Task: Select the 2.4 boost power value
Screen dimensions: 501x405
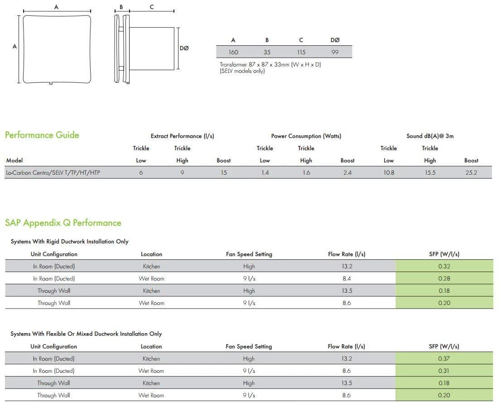Action: click(x=347, y=172)
